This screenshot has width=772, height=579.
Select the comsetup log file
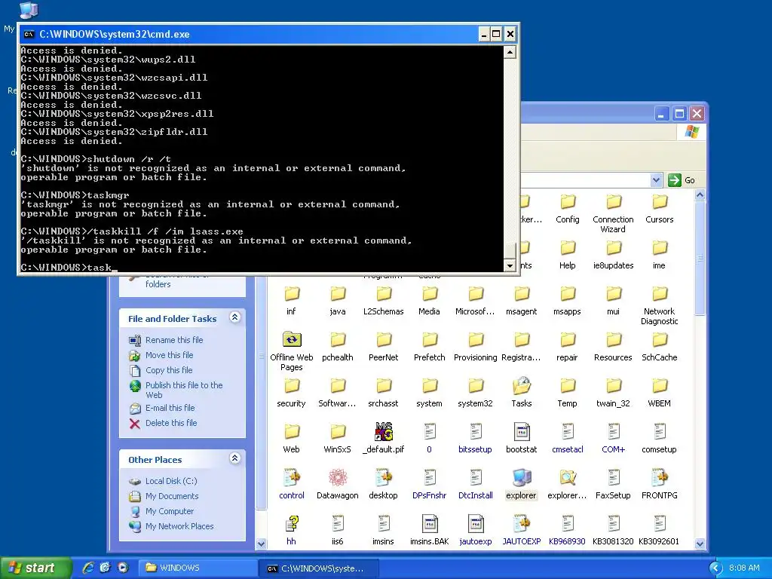659,432
